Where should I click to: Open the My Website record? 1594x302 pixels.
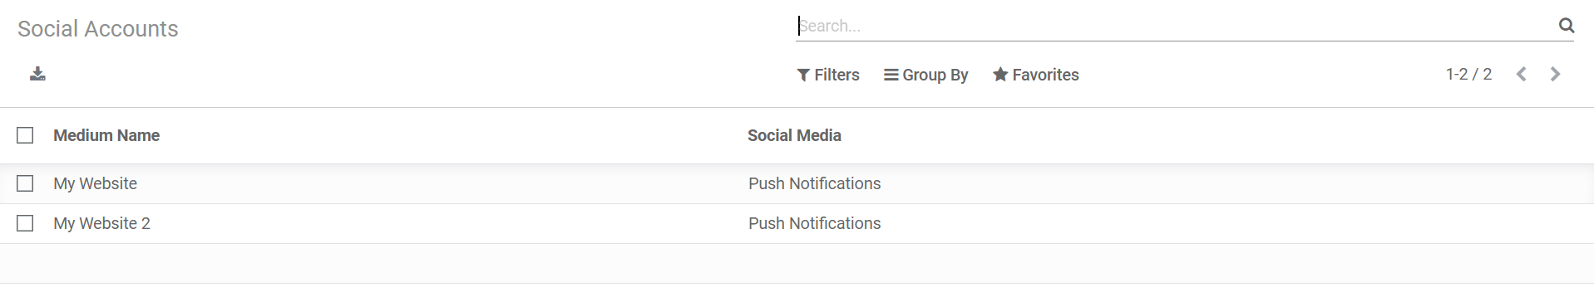point(95,183)
